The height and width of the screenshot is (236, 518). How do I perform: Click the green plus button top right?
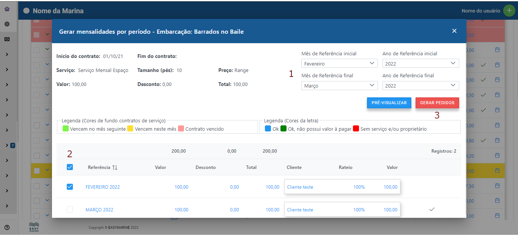tap(509, 11)
